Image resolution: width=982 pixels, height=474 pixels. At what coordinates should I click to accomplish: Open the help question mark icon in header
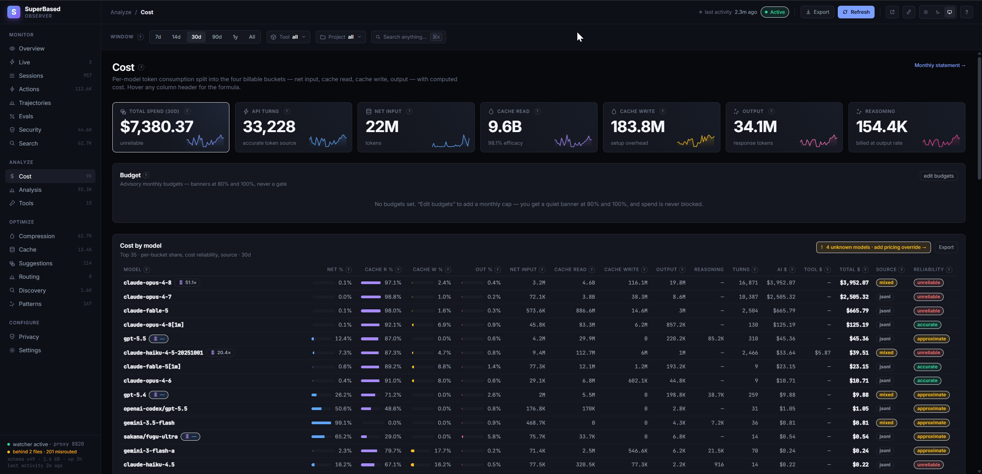tap(967, 12)
